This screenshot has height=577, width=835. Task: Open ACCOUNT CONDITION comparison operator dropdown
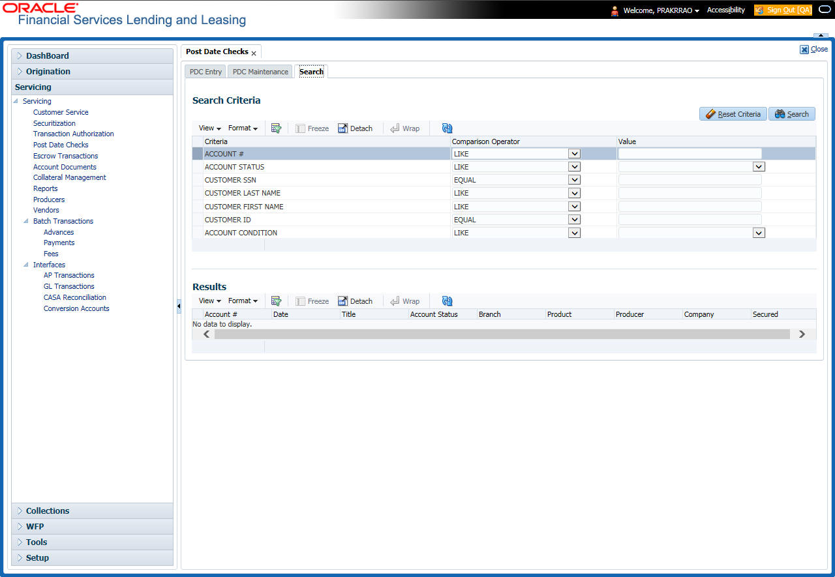[574, 233]
